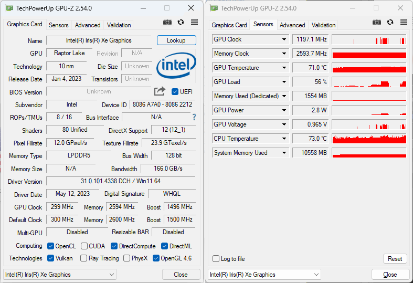The height and width of the screenshot is (283, 413).
Task: Click Close button in Graphics Card window
Action: coord(181,275)
